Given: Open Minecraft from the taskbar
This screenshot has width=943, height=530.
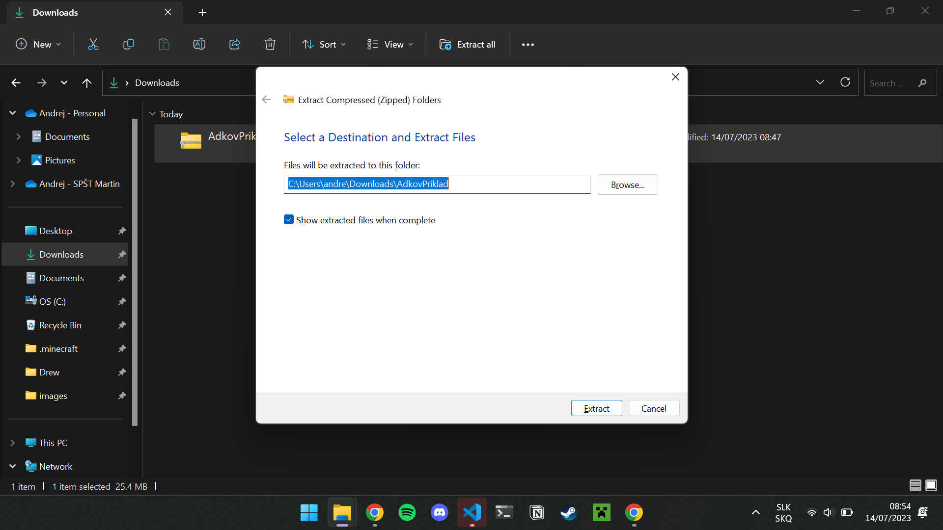Looking at the screenshot, I should 602,513.
